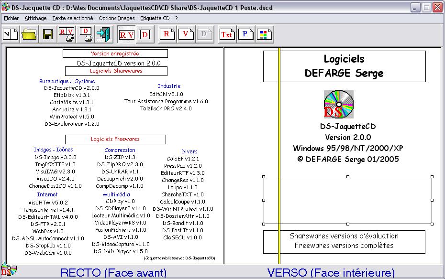Screen dimensions: 445x279
Task: Expand the Options Images menu
Action: tap(116, 18)
